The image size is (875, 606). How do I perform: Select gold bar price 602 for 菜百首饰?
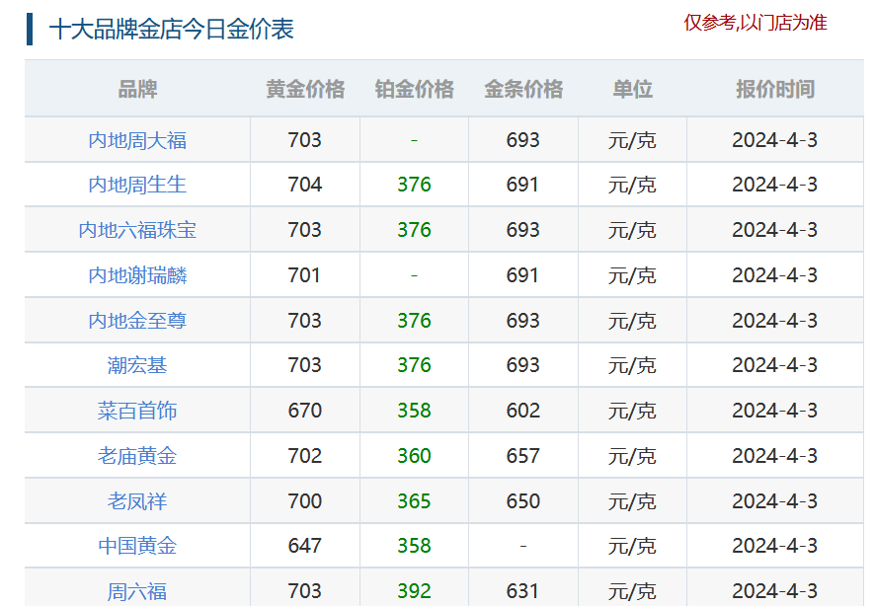coord(522,411)
